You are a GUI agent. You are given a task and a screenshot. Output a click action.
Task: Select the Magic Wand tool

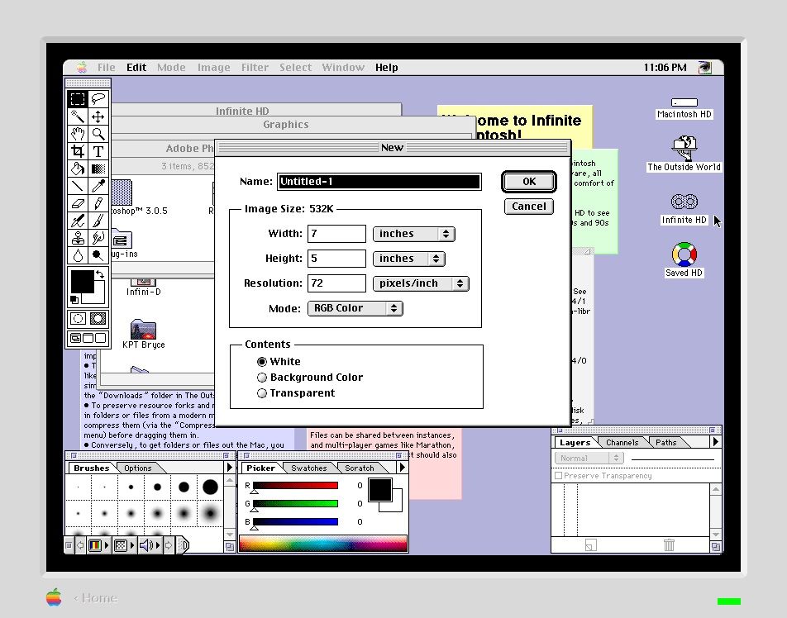point(78,116)
